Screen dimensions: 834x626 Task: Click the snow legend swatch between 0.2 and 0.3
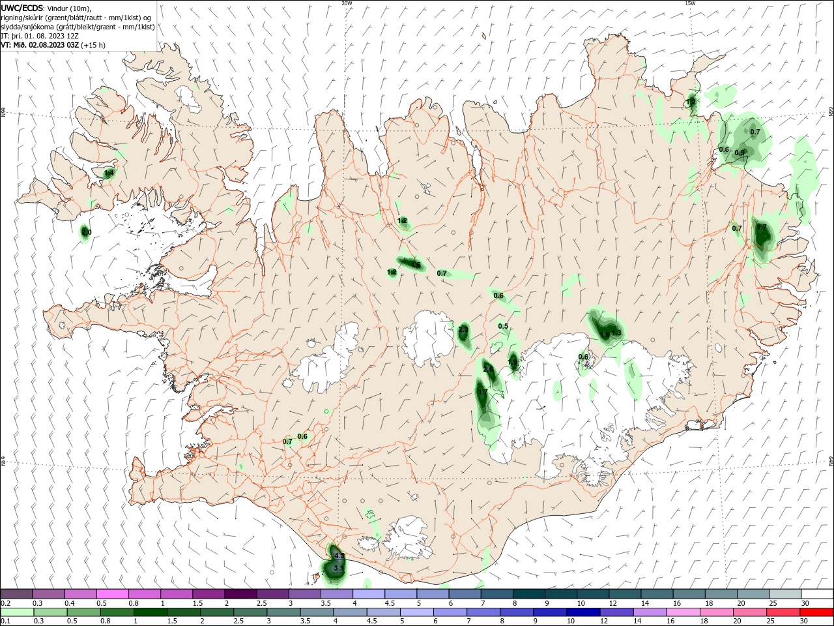pyautogui.click(x=17, y=593)
